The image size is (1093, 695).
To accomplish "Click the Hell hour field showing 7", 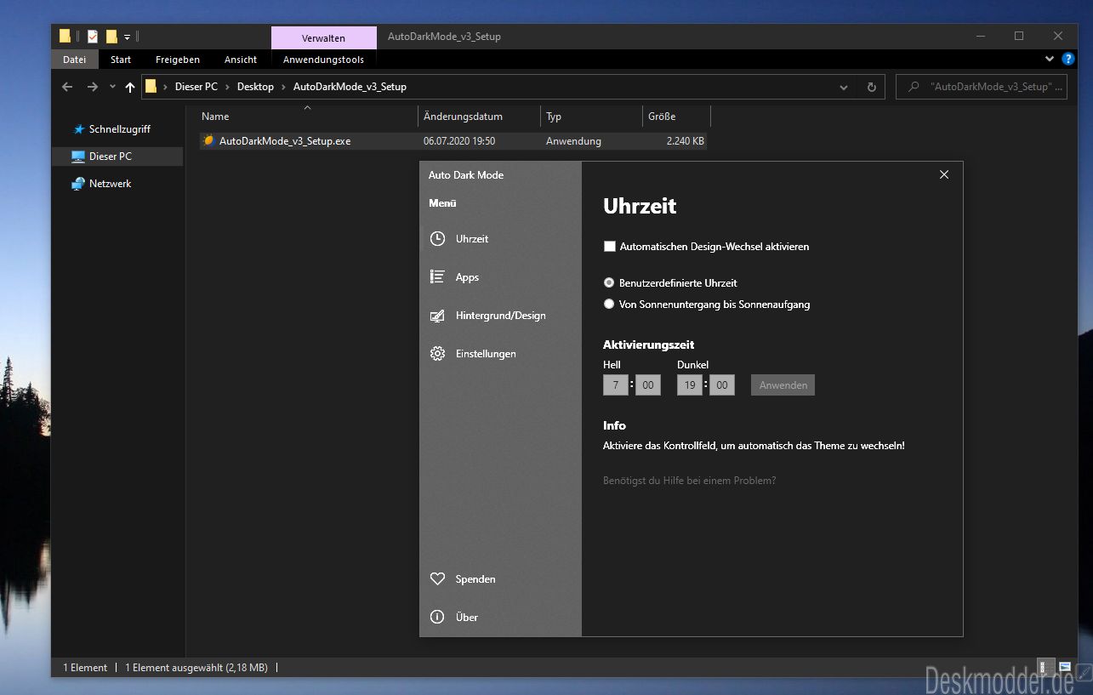I will [x=616, y=385].
